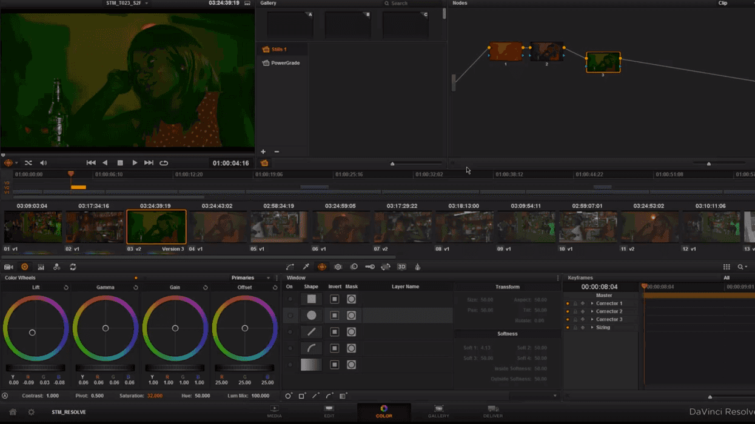Expand the Corrector 3 keyframe track
The height and width of the screenshot is (424, 755).
point(592,319)
